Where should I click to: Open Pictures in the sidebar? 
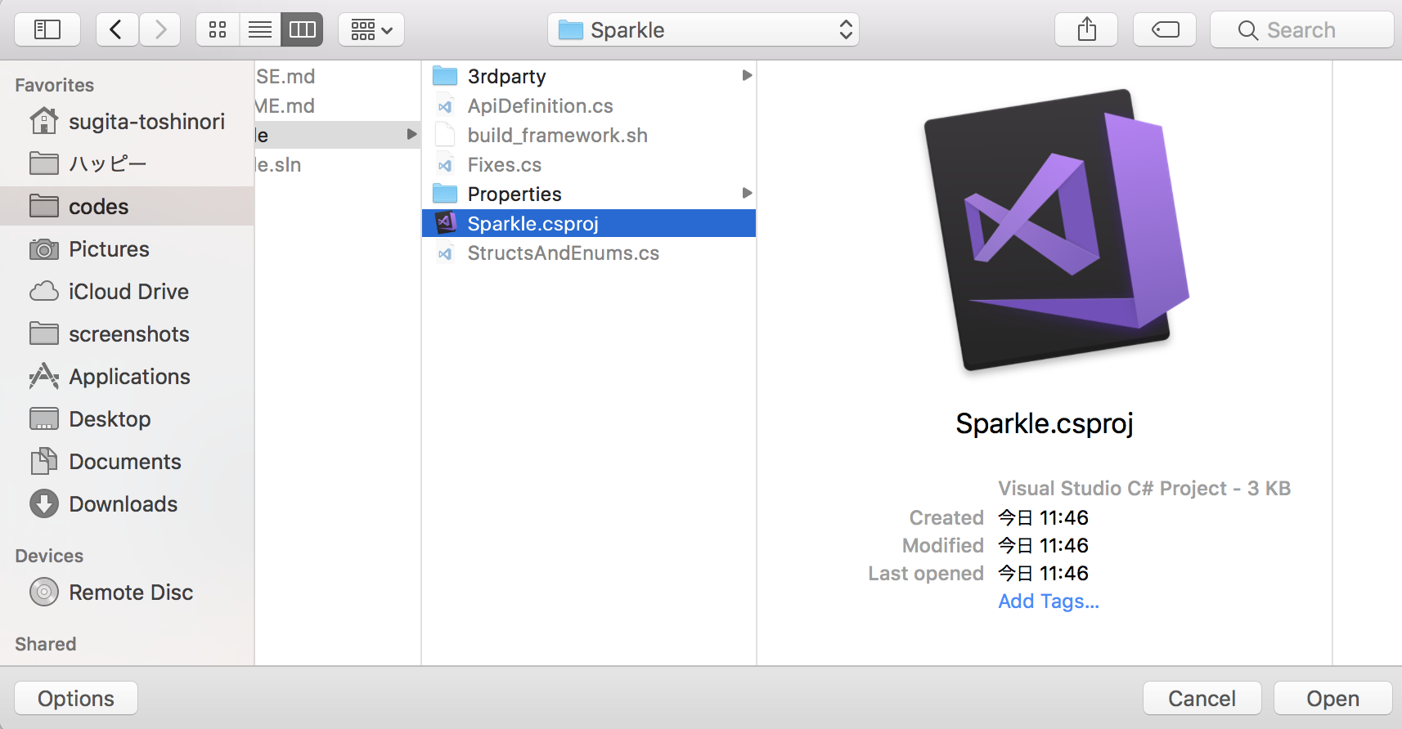pyautogui.click(x=127, y=249)
